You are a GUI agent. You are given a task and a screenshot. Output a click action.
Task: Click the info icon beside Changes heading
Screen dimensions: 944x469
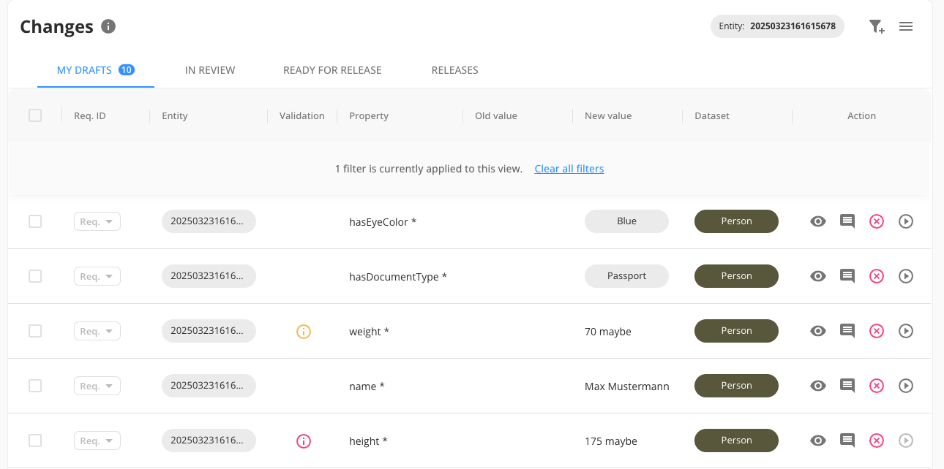coord(108,26)
